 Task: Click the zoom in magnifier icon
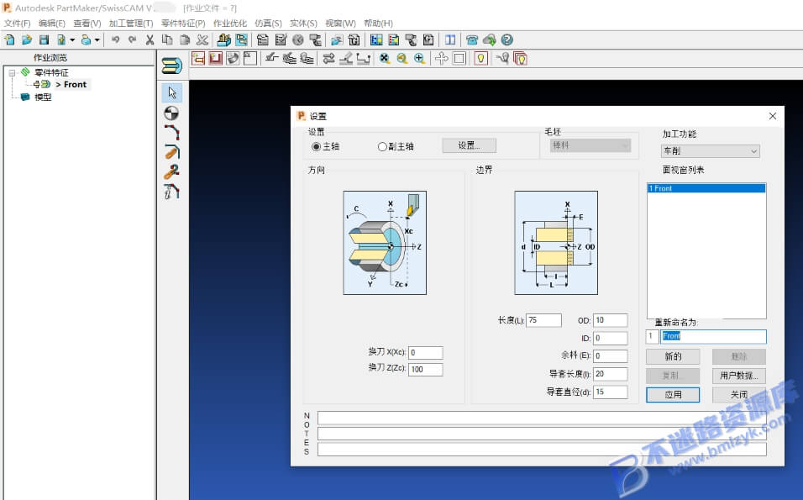pos(419,58)
